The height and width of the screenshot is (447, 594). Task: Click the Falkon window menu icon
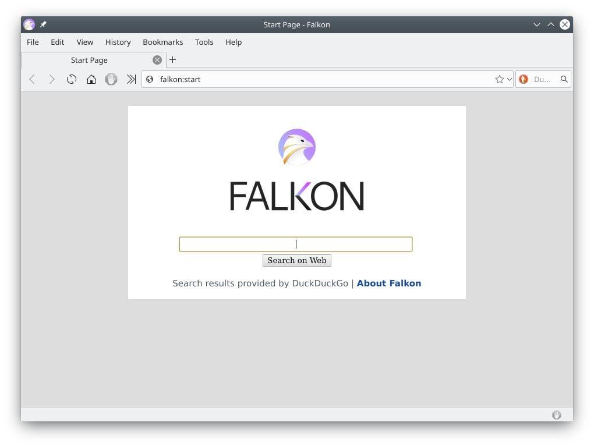(29, 24)
